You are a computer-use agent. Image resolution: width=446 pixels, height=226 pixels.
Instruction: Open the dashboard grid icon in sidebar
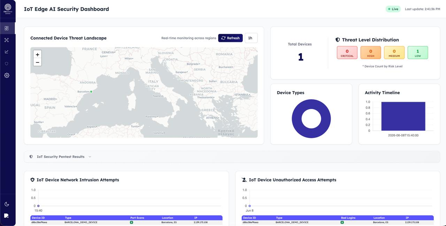[x=7, y=28]
